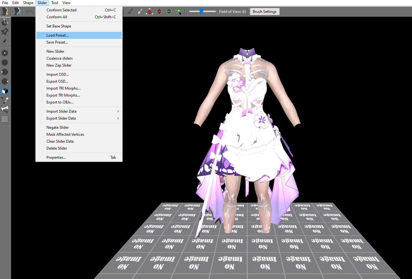Open the Edit menu
The image size is (412, 279).
pos(15,3)
